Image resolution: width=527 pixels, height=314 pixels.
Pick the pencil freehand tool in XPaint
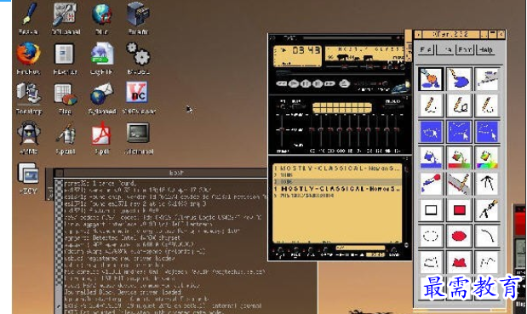(x=431, y=106)
